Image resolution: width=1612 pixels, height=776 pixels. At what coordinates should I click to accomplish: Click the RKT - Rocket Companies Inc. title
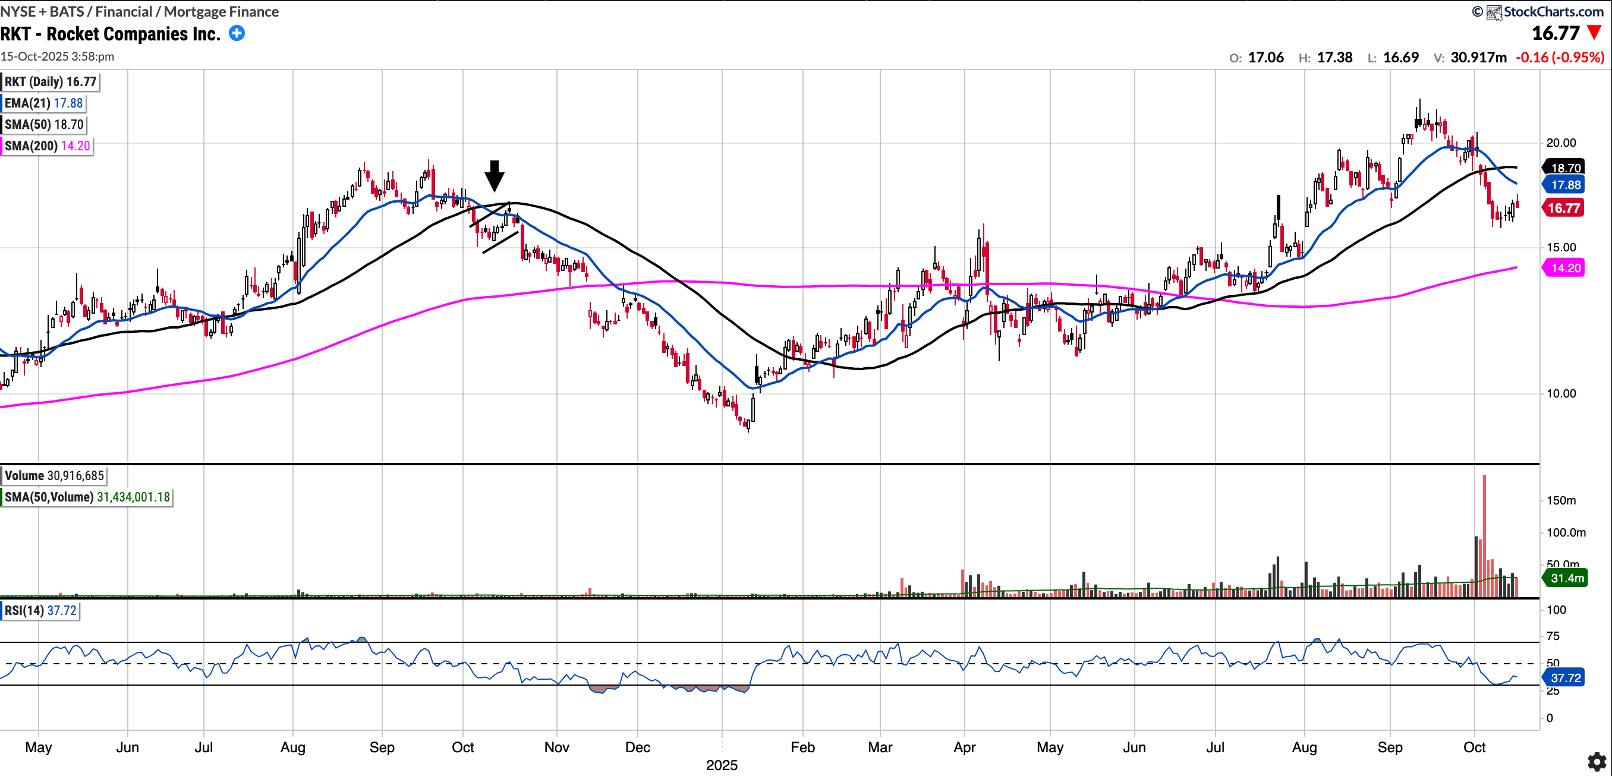pos(110,34)
